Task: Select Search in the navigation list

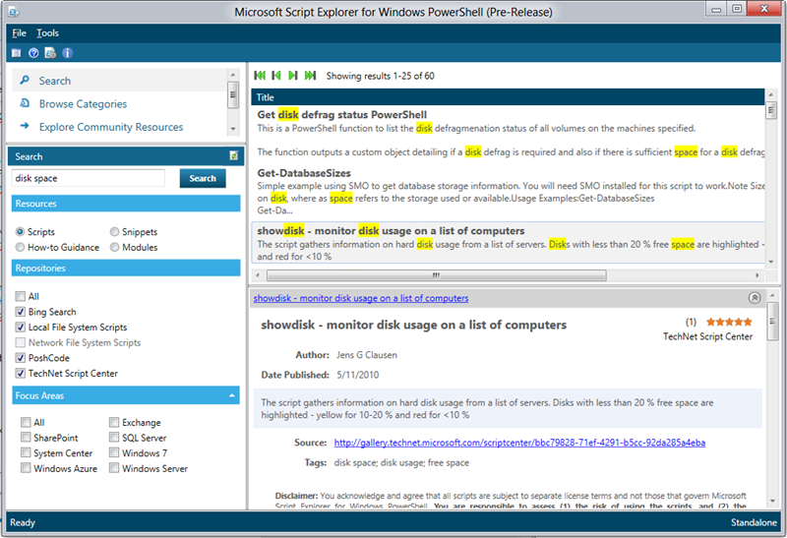Action: [120, 81]
